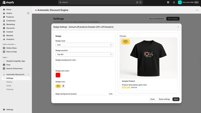The image size is (201, 113).
Task: Pick the red Badge text color swatch
Action: point(58,75)
